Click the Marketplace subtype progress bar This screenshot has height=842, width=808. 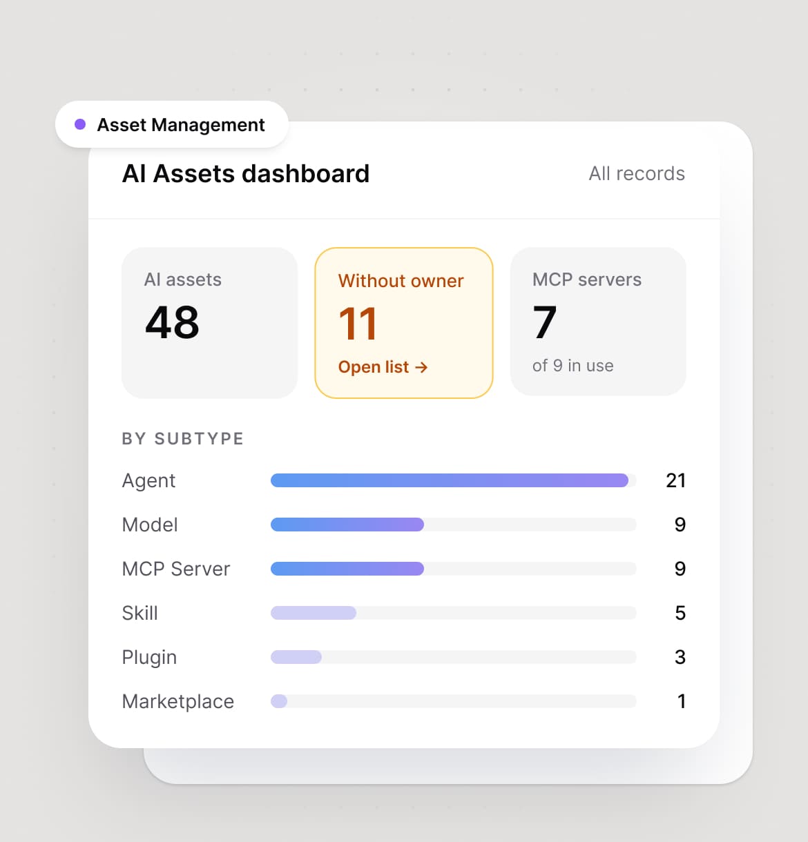453,701
